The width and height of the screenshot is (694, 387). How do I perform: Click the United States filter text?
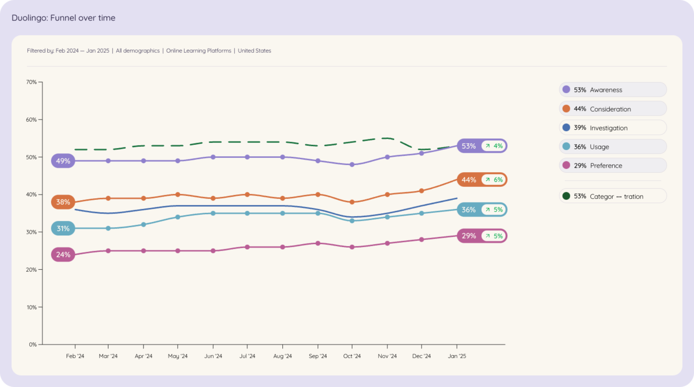tap(254, 51)
